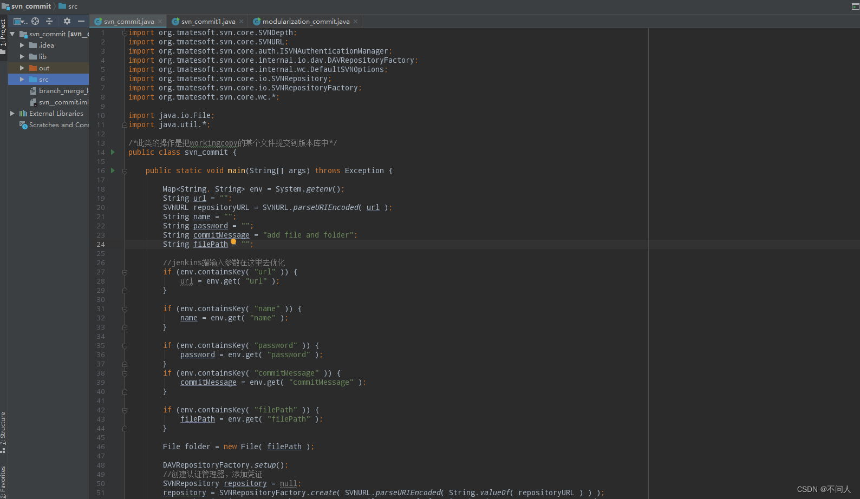This screenshot has width=860, height=499.
Task: Select the lib folder in project tree
Action: tap(48, 57)
